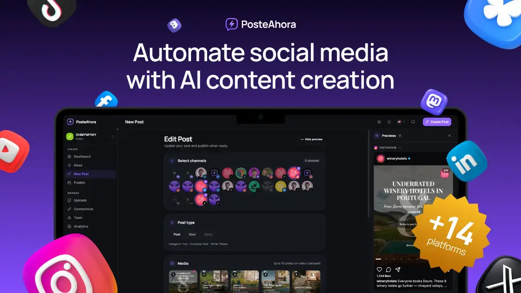Click the first carousel dot in preview
The width and height of the screenshot is (521, 293).
click(378, 259)
